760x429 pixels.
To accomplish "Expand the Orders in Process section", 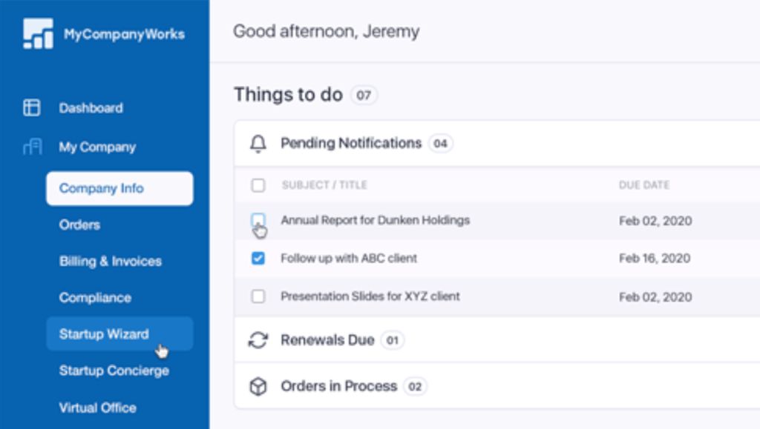I will 497,387.
